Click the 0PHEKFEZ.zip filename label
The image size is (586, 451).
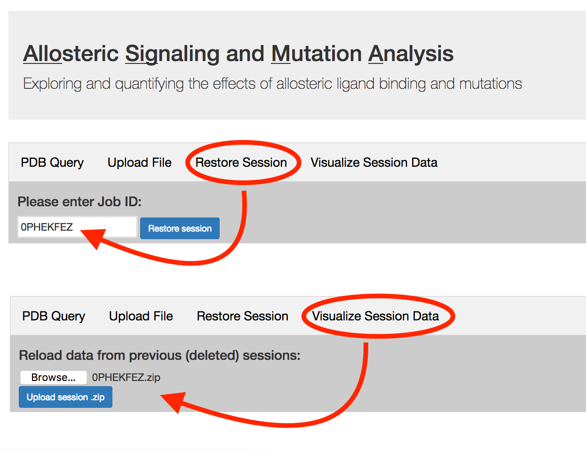click(127, 377)
